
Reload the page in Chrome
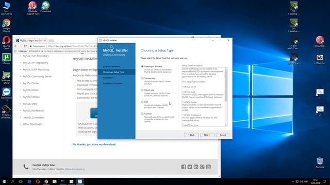[25, 46]
